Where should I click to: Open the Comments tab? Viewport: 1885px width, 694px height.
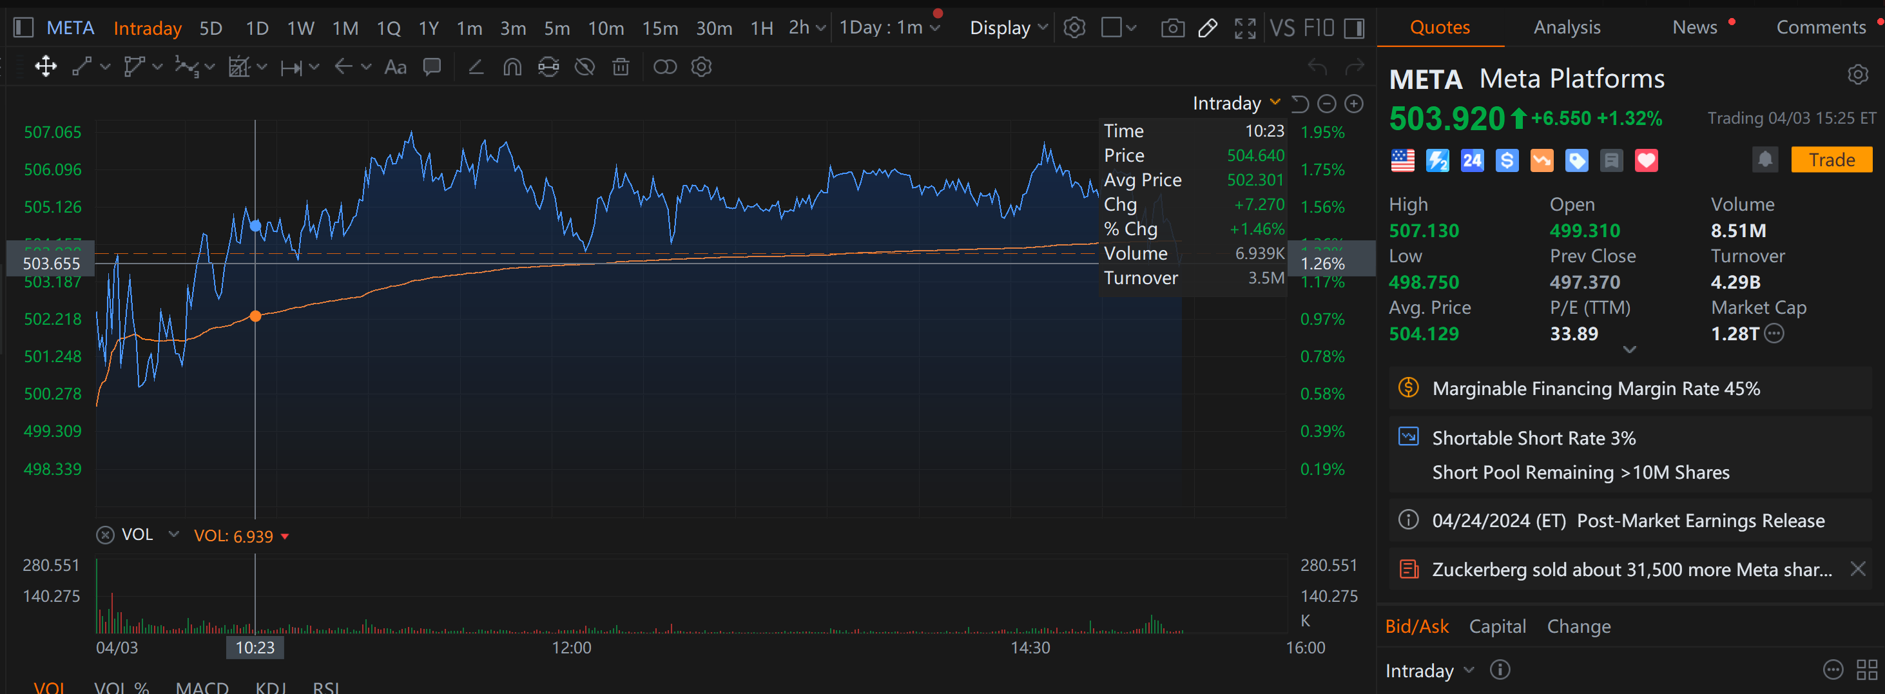[x=1821, y=27]
